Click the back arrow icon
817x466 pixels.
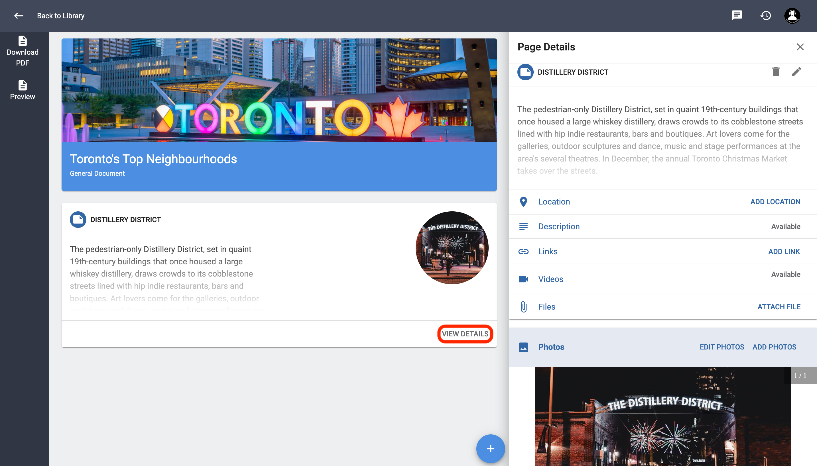point(19,16)
